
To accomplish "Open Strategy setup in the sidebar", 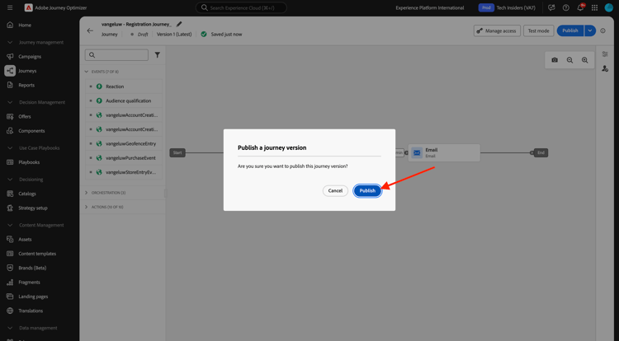I will click(33, 208).
